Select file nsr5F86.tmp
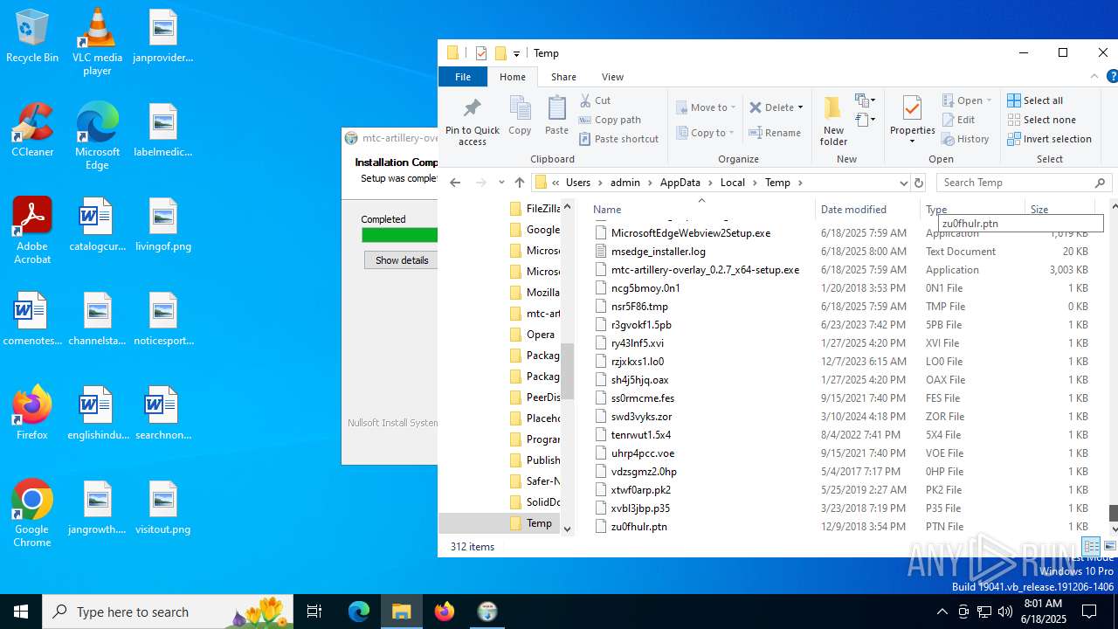Viewport: 1118px width, 629px height. 639,307
